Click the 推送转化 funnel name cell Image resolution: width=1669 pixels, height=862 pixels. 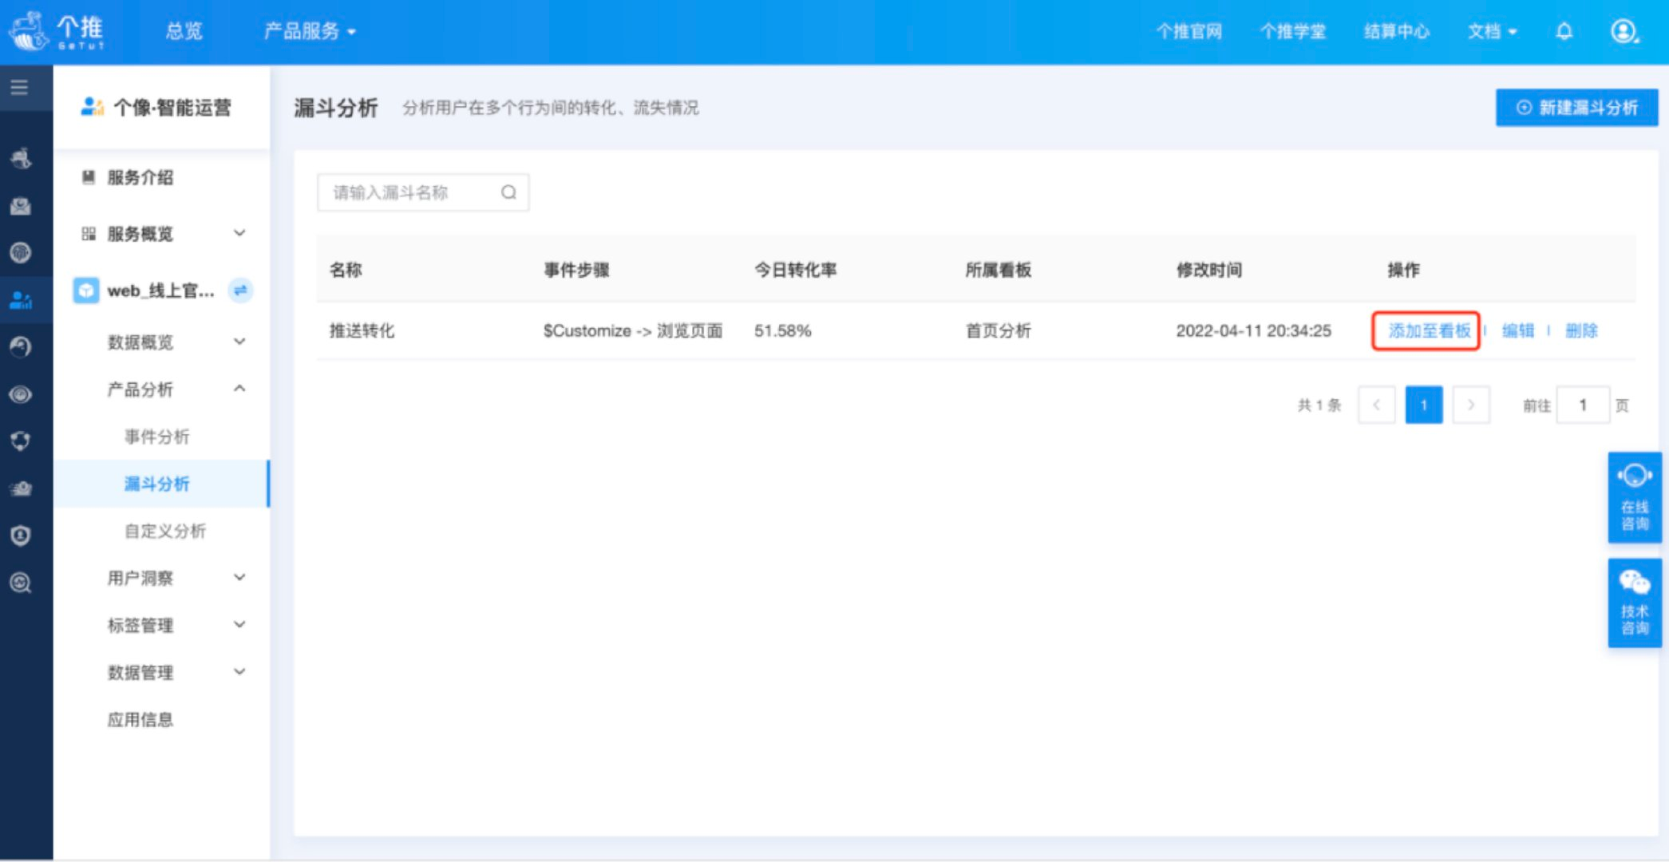click(x=362, y=330)
